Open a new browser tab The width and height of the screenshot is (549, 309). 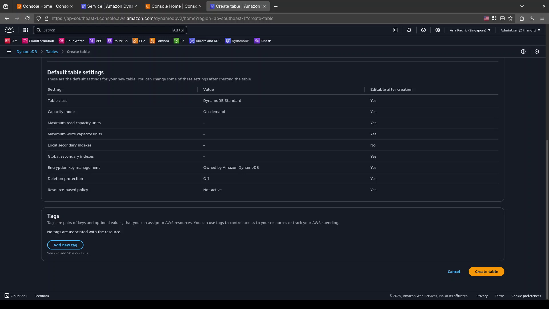[276, 6]
